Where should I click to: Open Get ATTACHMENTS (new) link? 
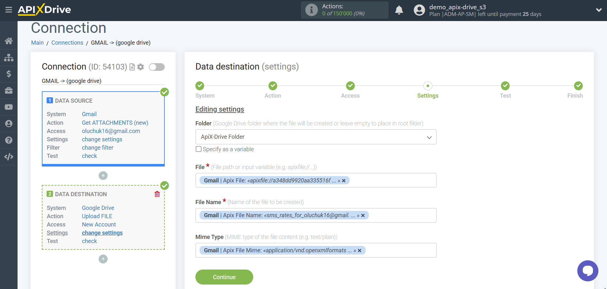115,123
